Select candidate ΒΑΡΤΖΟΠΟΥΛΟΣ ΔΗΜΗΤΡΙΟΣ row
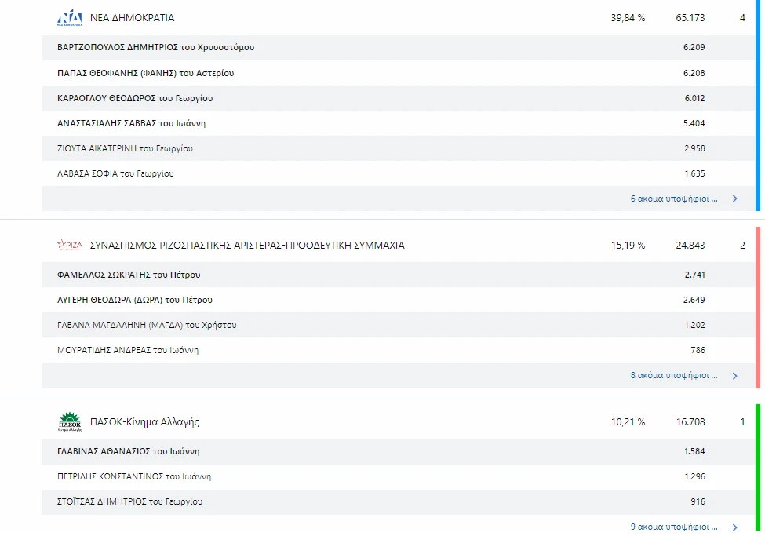The width and height of the screenshot is (765, 536). pyautogui.click(x=155, y=47)
